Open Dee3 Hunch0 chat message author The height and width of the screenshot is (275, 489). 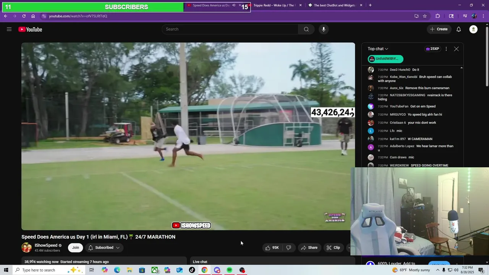point(400,70)
